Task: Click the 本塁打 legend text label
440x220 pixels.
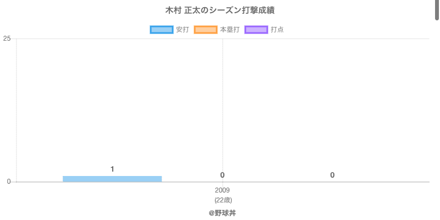Action: point(229,30)
